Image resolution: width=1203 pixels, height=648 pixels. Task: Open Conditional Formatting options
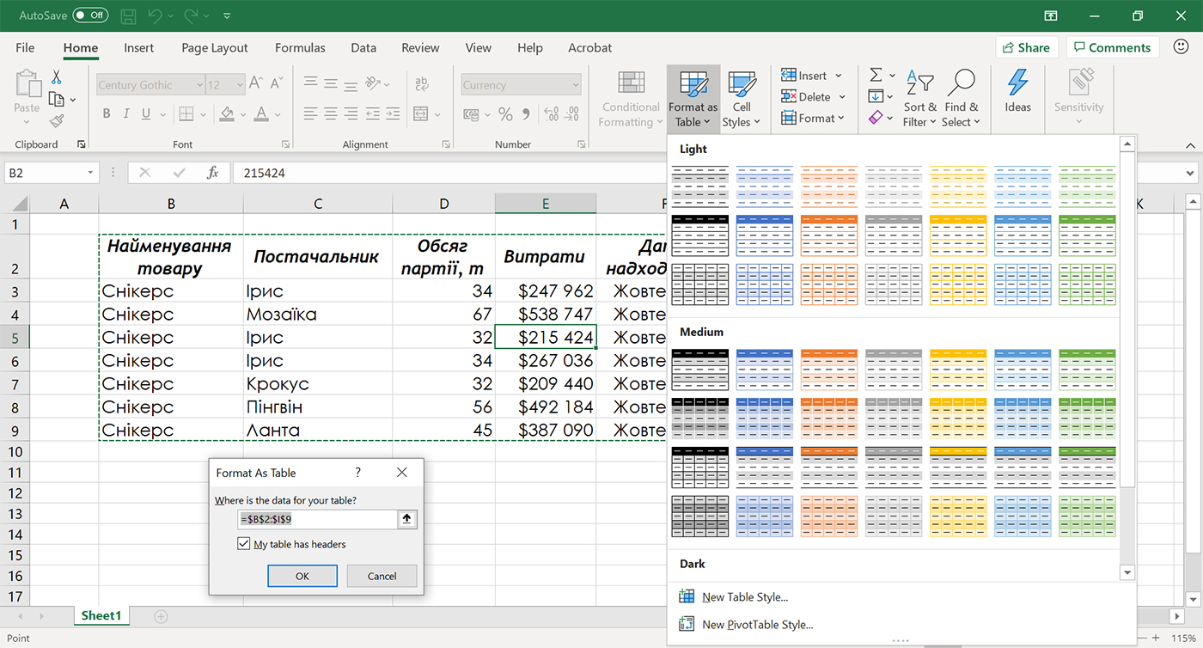(x=631, y=99)
